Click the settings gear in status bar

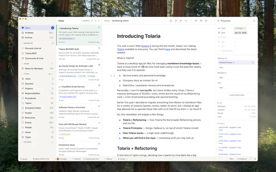click(x=255, y=159)
